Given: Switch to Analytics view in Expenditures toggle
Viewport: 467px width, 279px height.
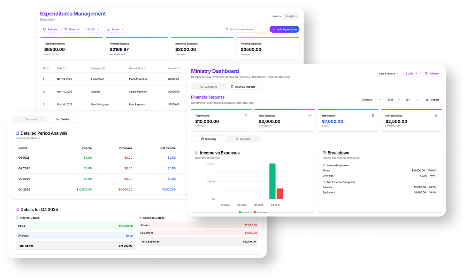Looking at the screenshot, I should click(x=291, y=16).
